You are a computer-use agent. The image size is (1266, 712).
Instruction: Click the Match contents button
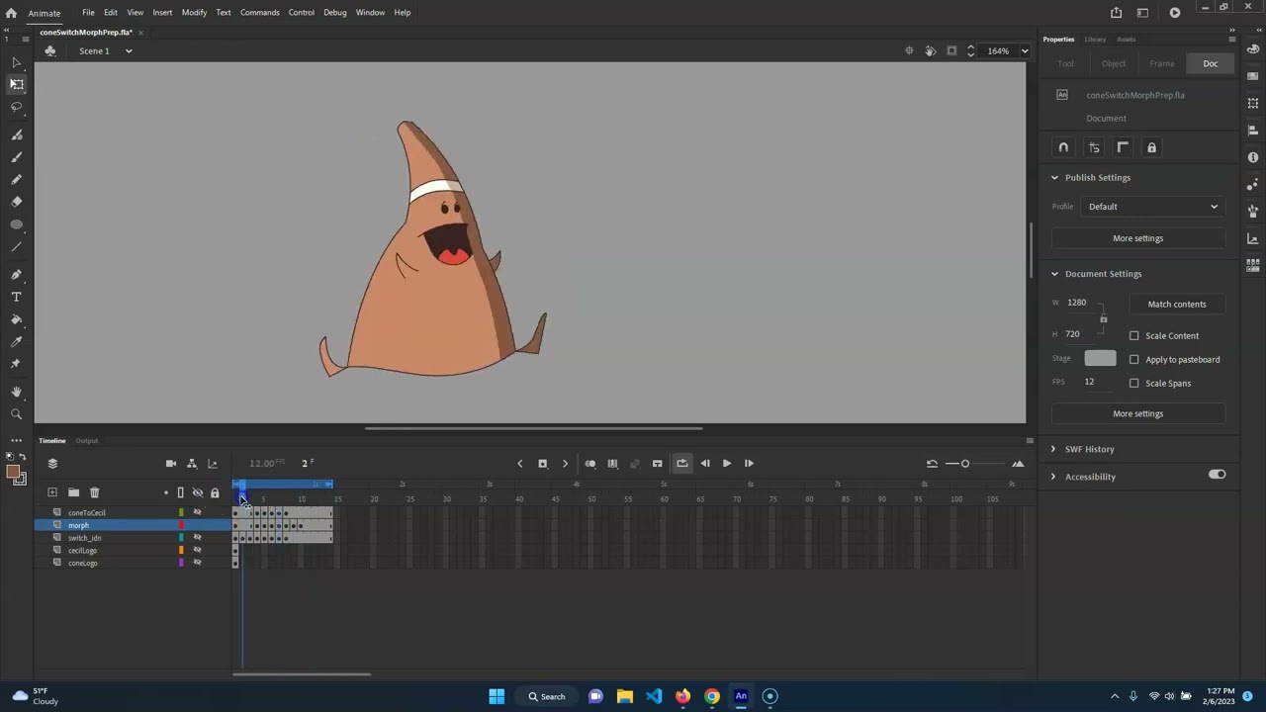[1177, 304]
